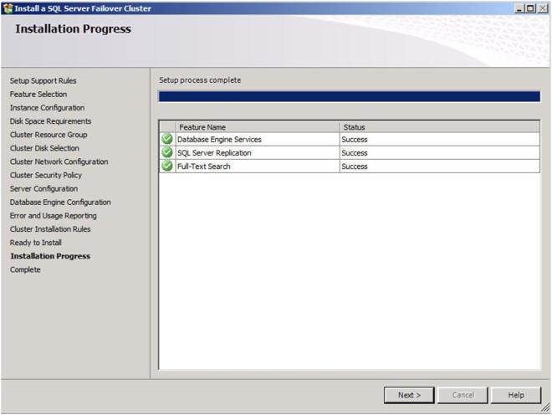
Task: Open the Cluster Network Configuration step
Action: 59,161
